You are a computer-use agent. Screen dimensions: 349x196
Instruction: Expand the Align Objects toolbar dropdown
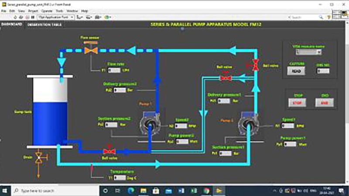[80, 17]
